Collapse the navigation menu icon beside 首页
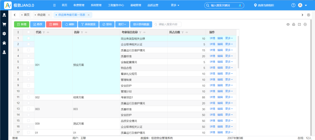Screen dimensions: 315x140 54,5
